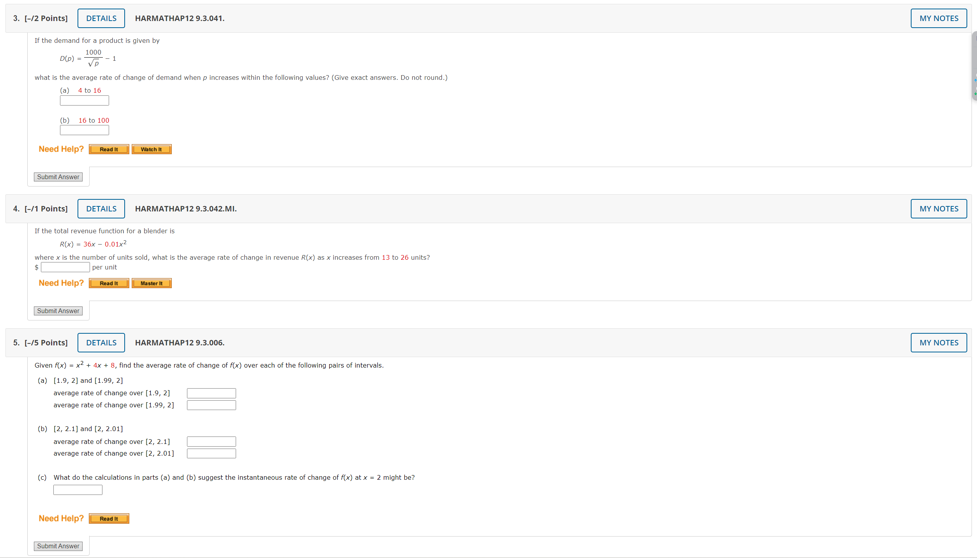Click revenue per unit input field

[65, 268]
